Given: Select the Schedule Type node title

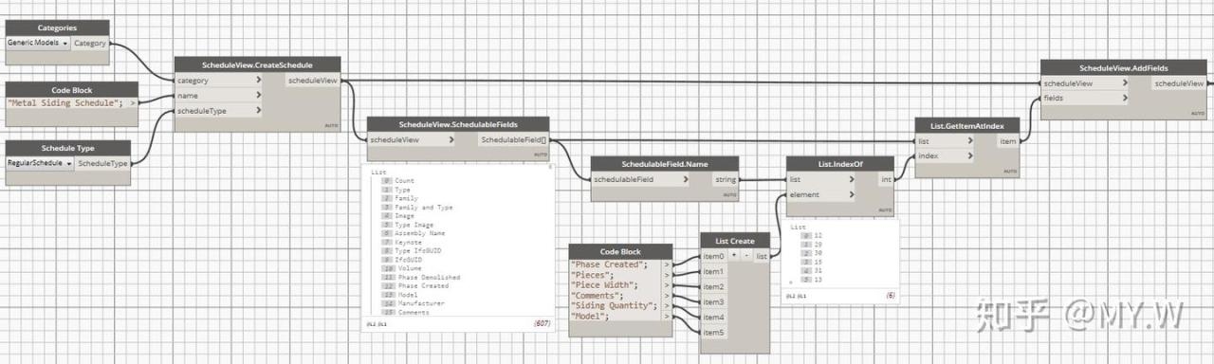Looking at the screenshot, I should 68,148.
